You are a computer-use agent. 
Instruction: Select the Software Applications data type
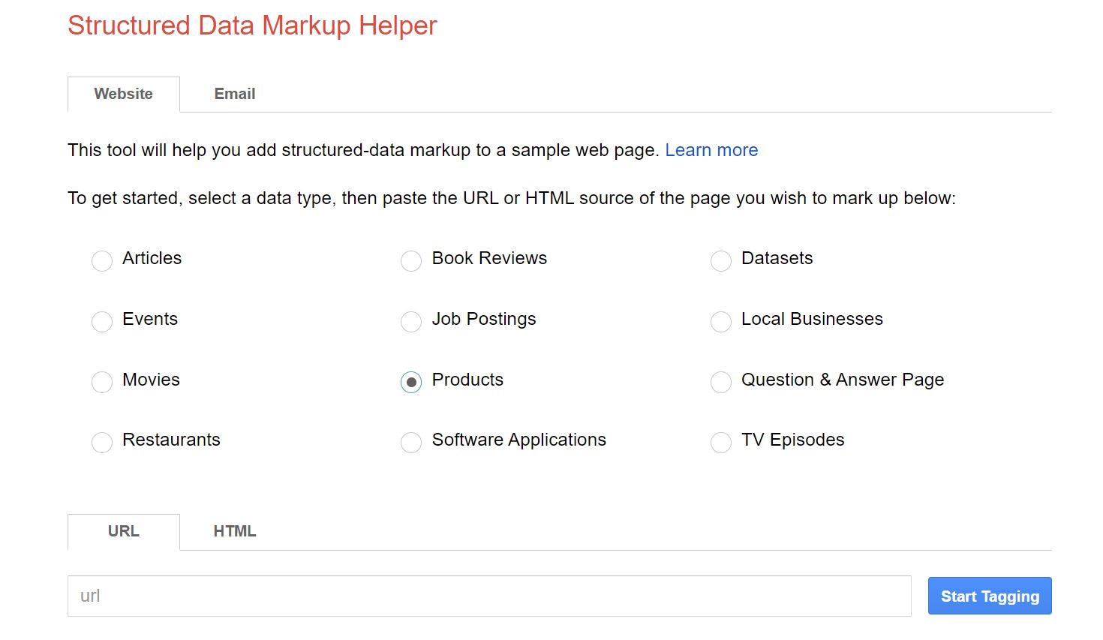(411, 442)
